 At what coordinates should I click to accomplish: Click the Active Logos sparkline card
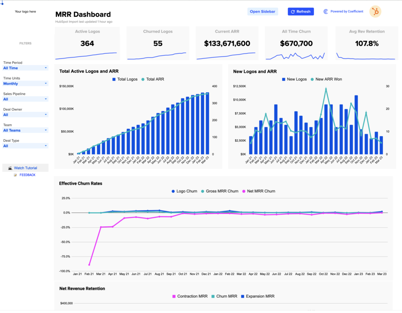click(87, 43)
